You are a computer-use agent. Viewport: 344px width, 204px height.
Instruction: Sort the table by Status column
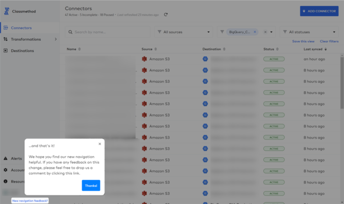pyautogui.click(x=271, y=49)
